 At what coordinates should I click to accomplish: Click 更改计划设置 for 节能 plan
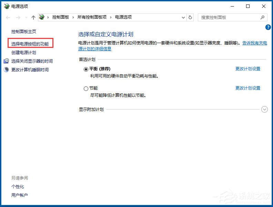tap(248, 88)
